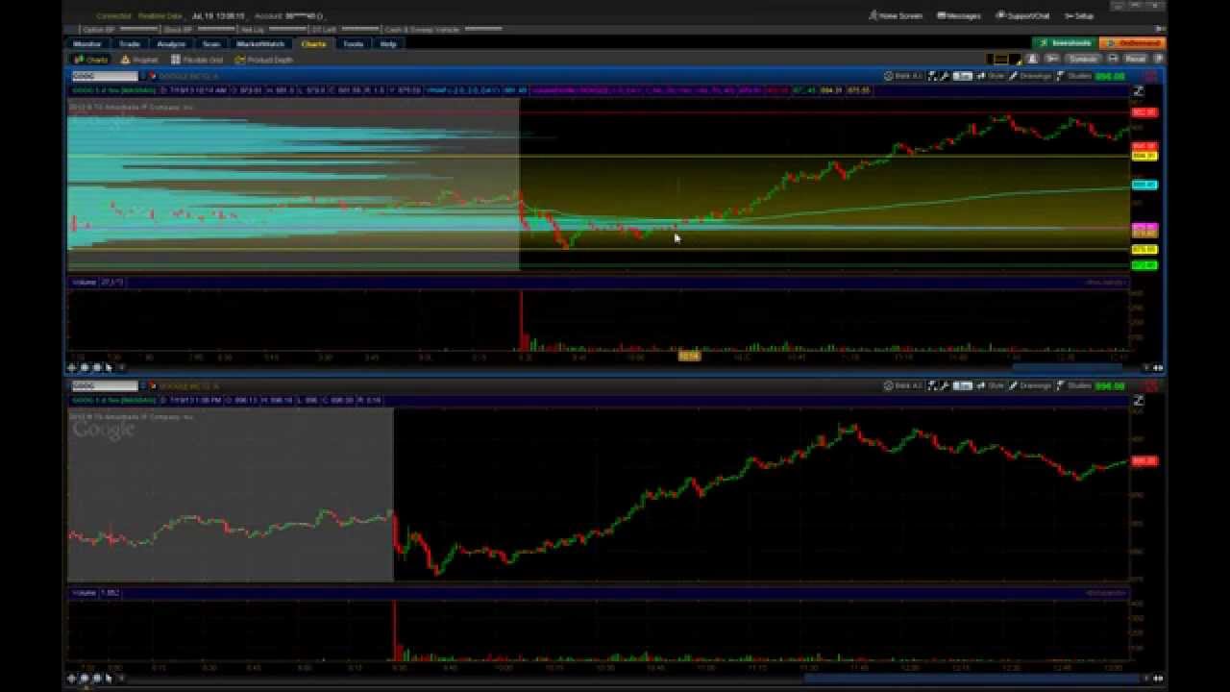Select the Charts main tab

(313, 44)
